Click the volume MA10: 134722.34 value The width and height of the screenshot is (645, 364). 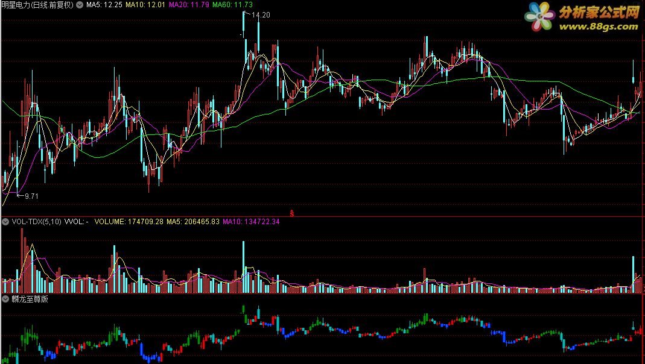(x=252, y=222)
